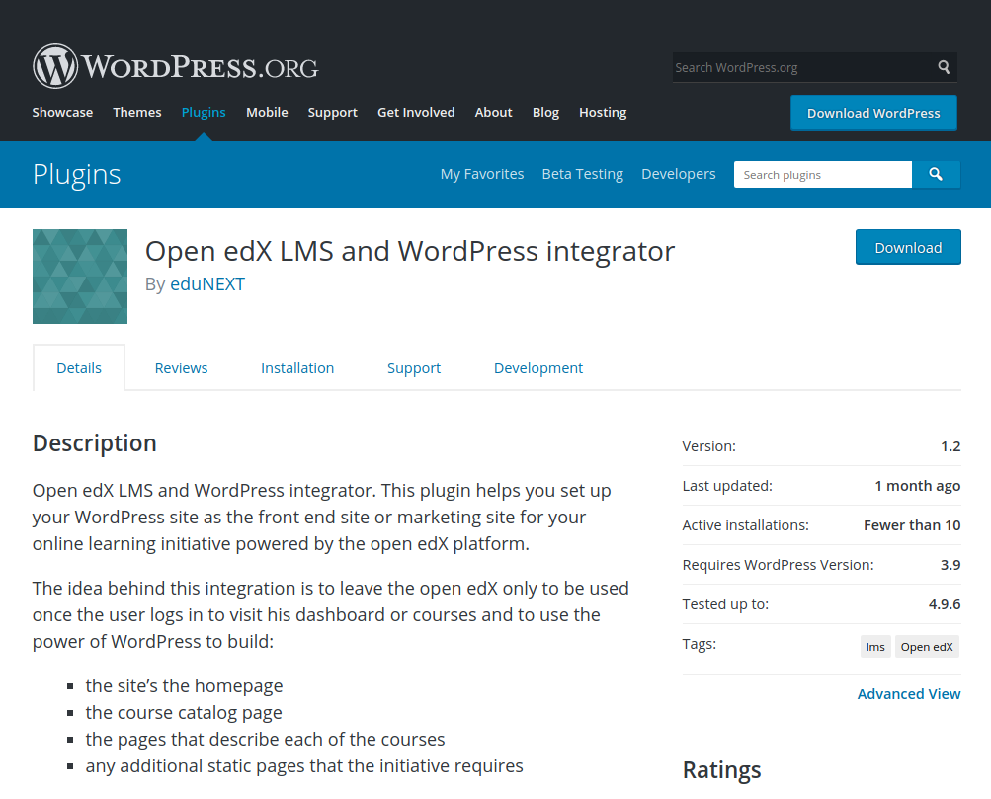Open the Plugins menu item
The height and width of the screenshot is (799, 991).
[x=204, y=112]
